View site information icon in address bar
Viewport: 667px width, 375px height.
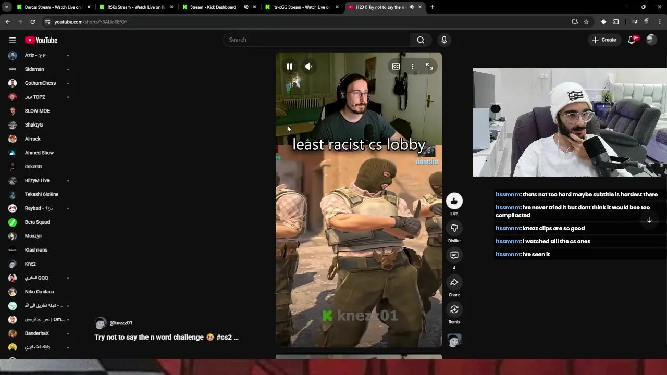pyautogui.click(x=47, y=22)
